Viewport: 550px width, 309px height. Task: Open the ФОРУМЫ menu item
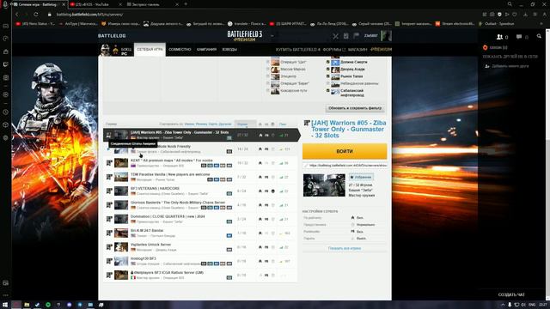coord(333,50)
